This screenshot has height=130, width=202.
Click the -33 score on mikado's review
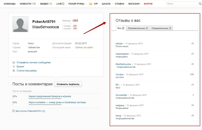192,44
